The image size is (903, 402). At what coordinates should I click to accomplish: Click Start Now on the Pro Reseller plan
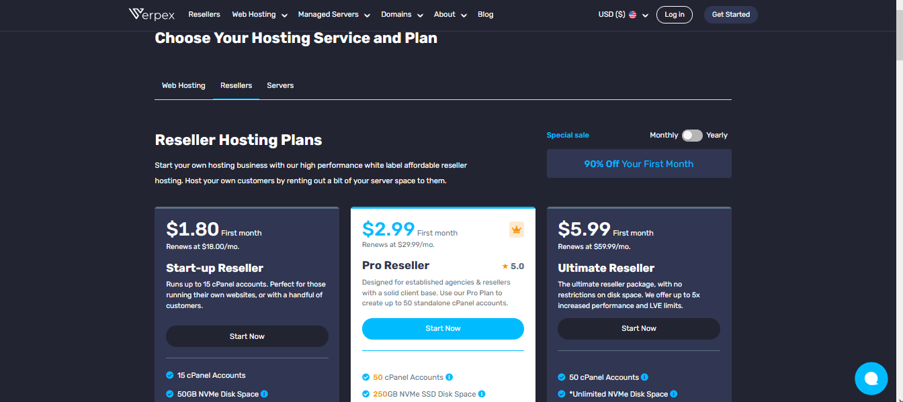443,329
